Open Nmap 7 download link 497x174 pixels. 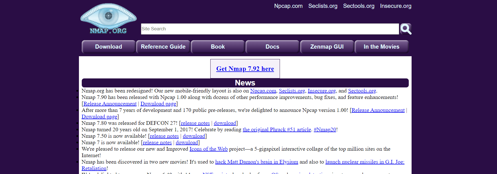(187, 143)
